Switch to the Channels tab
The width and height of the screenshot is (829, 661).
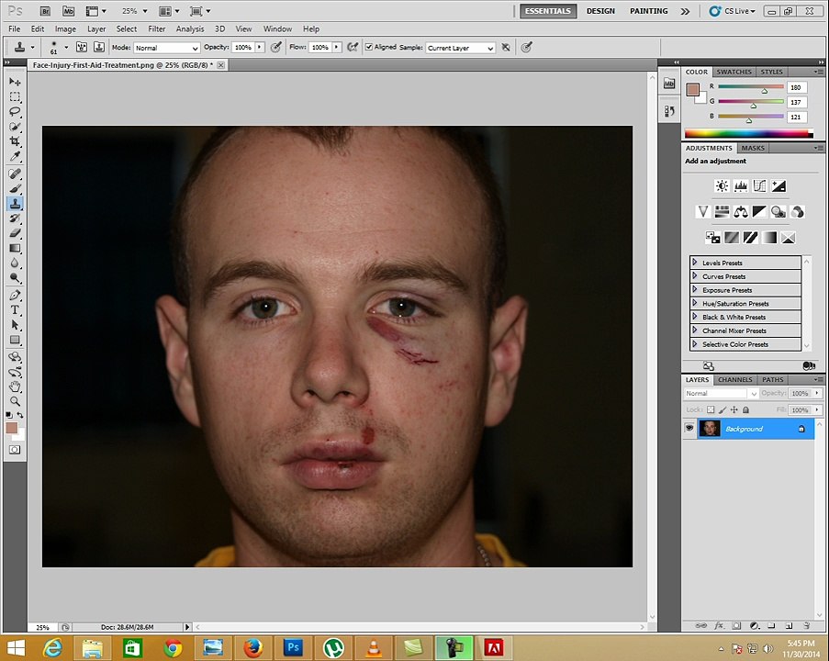point(734,380)
